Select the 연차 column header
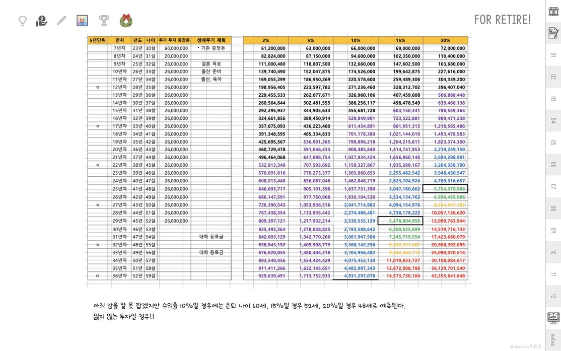Image resolution: width=561 pixels, height=351 pixels. [119, 40]
